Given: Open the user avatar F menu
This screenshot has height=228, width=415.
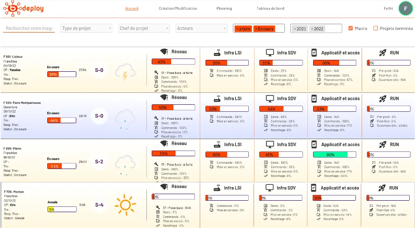Looking at the screenshot, I should pyautogui.click(x=405, y=8).
